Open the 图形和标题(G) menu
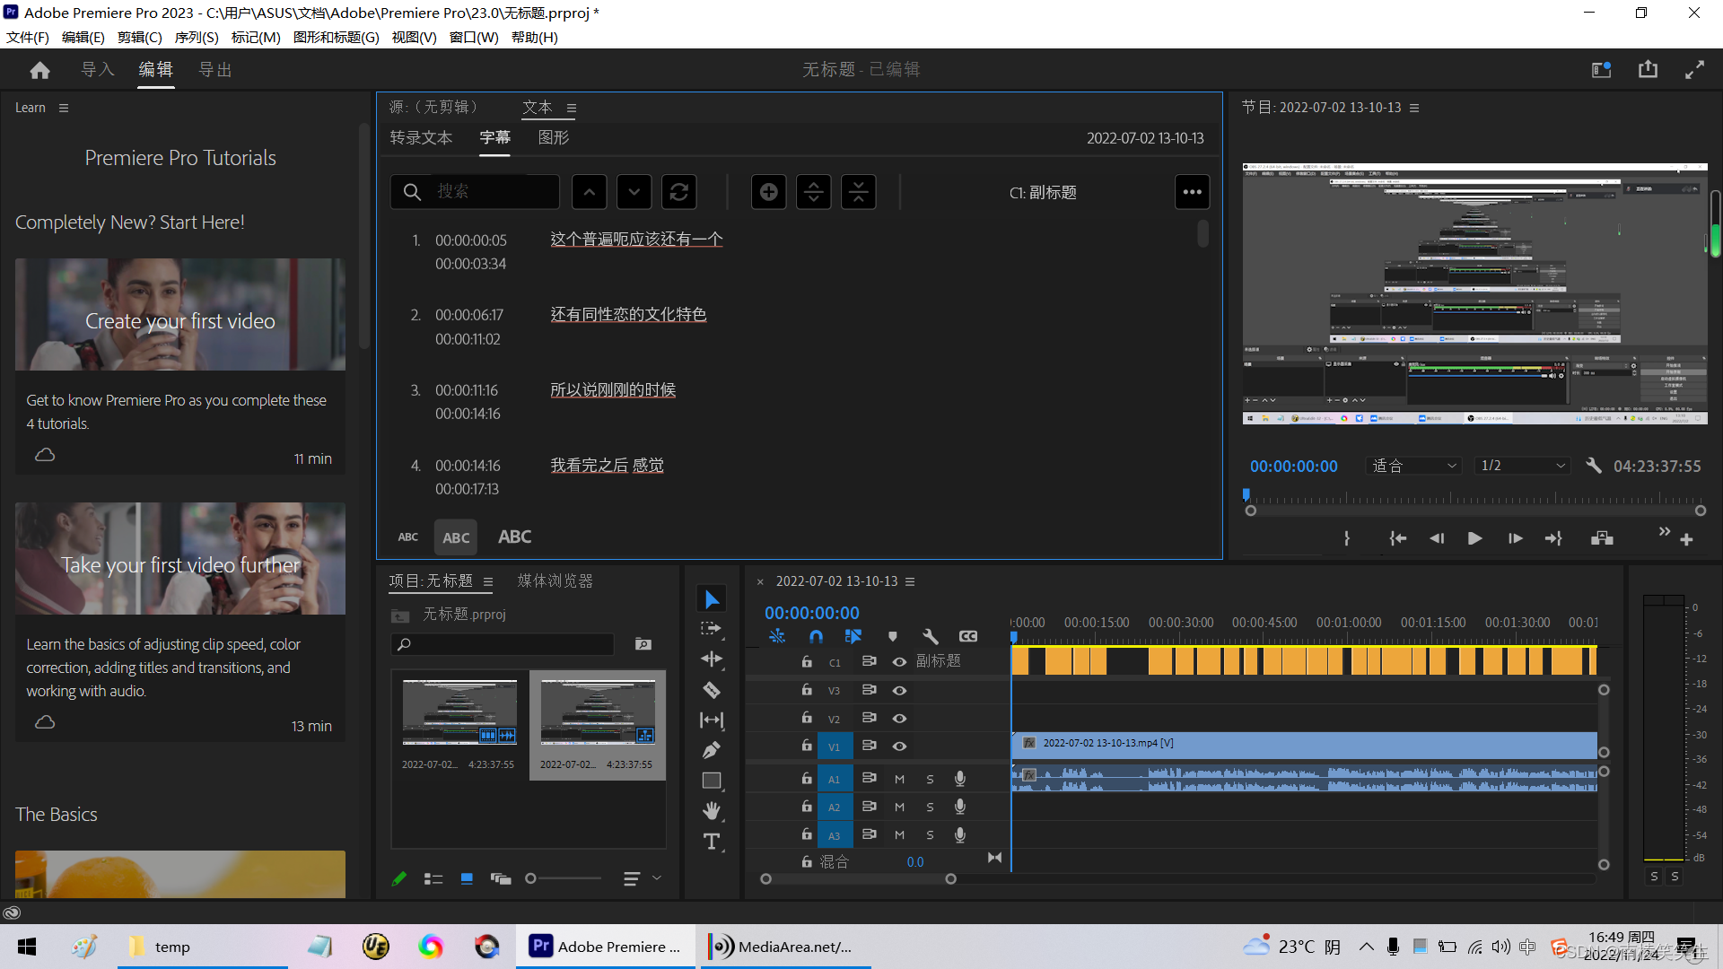The height and width of the screenshot is (969, 1723). click(x=337, y=37)
